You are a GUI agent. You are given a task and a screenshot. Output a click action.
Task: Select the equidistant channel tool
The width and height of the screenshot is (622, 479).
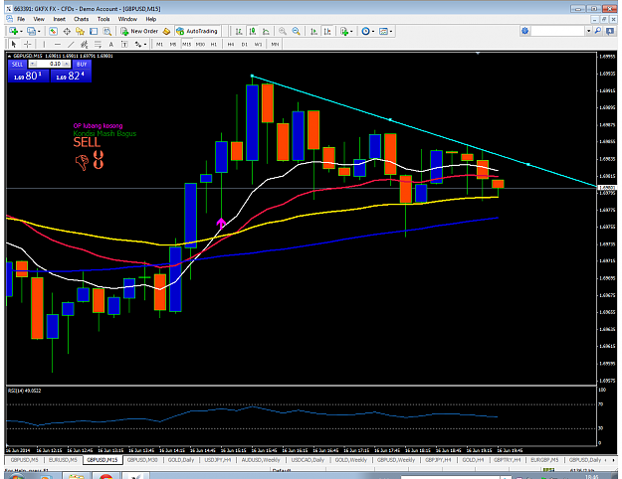(x=85, y=44)
